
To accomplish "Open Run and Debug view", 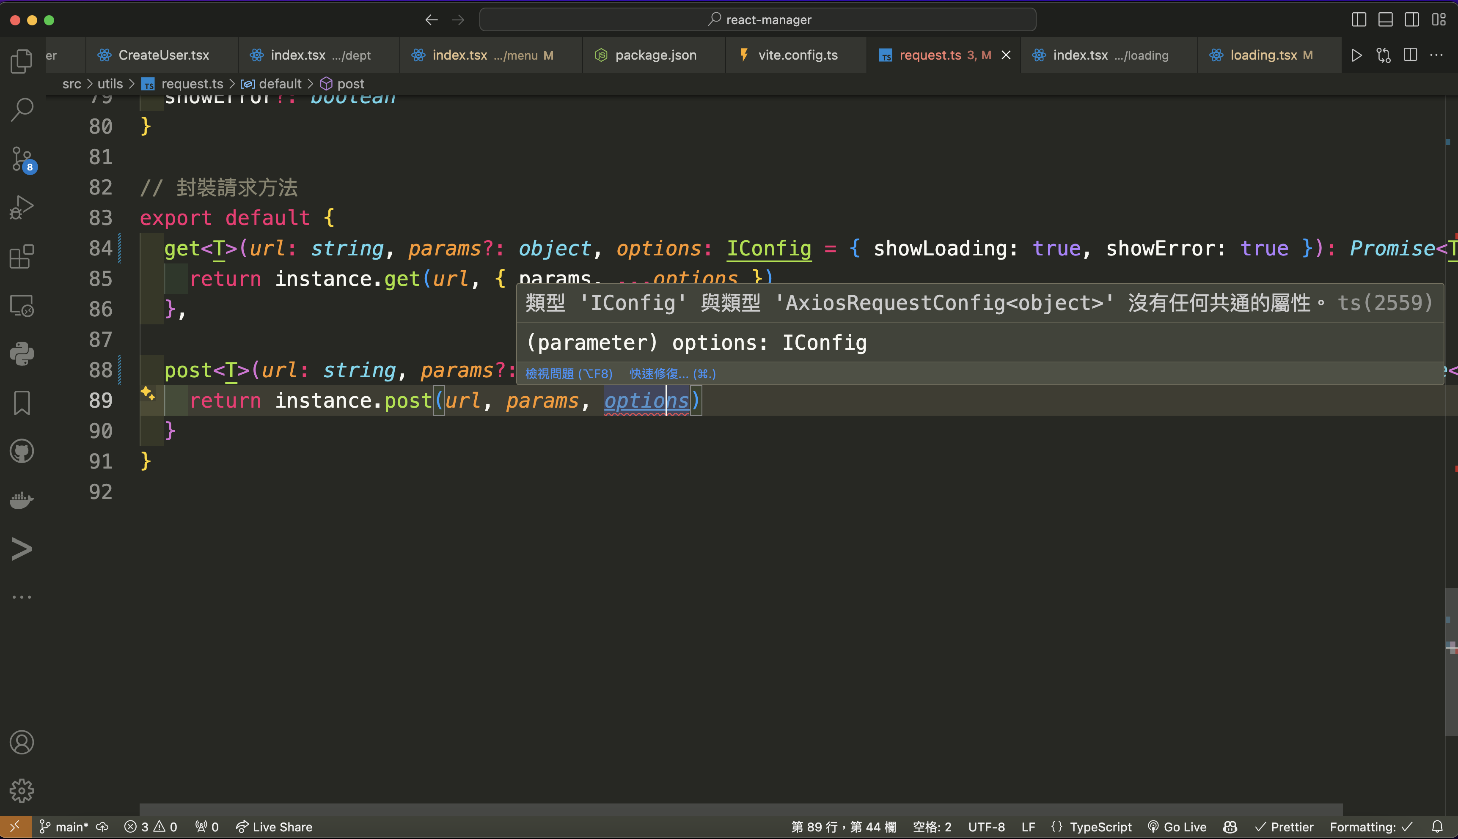I will pyautogui.click(x=22, y=208).
